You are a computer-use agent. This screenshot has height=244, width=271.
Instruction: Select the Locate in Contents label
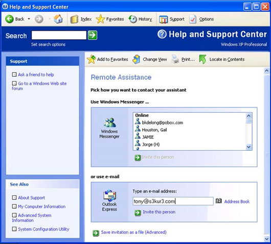(x=227, y=59)
